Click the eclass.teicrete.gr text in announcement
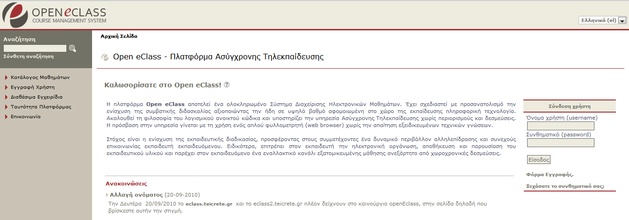The height and width of the screenshot is (220, 629). [x=209, y=204]
